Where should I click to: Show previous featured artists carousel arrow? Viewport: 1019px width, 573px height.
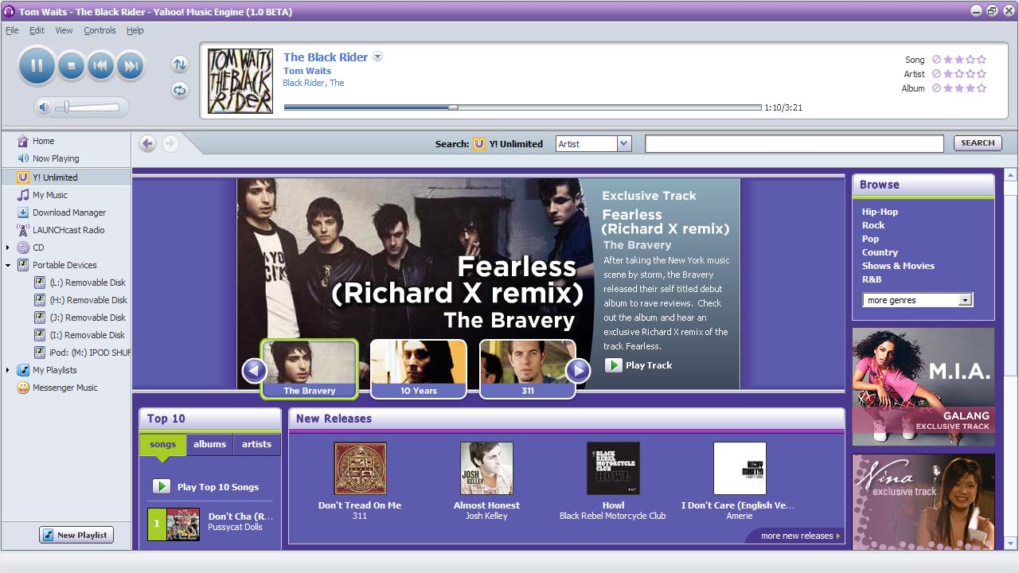[254, 370]
